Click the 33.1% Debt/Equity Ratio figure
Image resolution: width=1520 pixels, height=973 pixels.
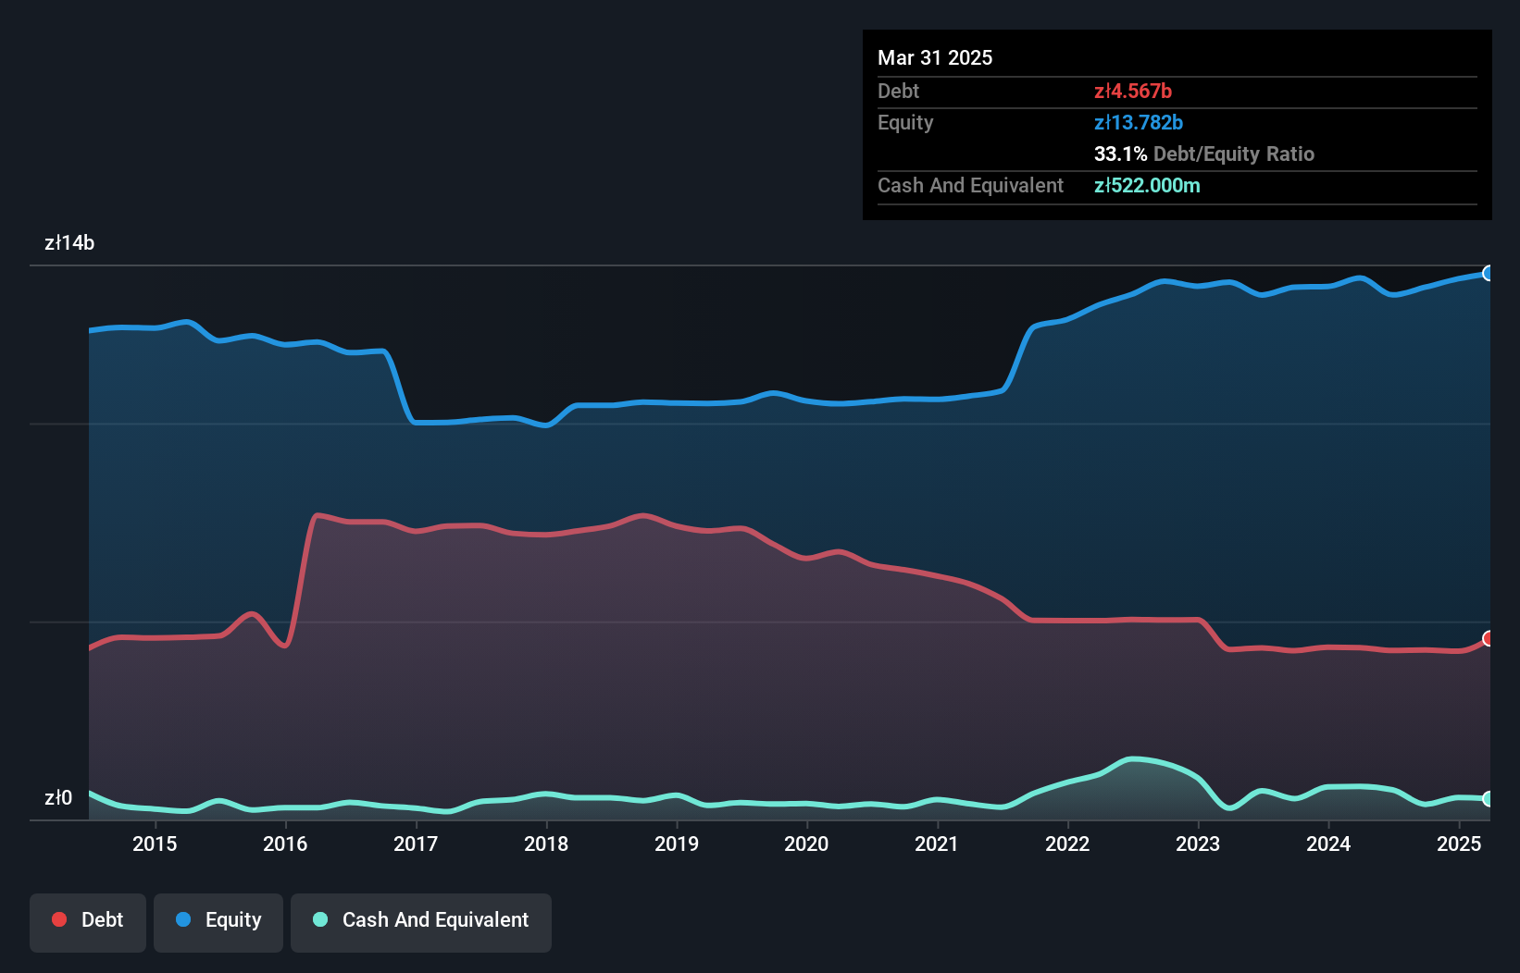tap(1122, 154)
